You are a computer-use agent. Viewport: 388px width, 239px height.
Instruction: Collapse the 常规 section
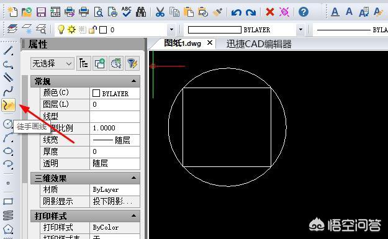click(x=133, y=81)
